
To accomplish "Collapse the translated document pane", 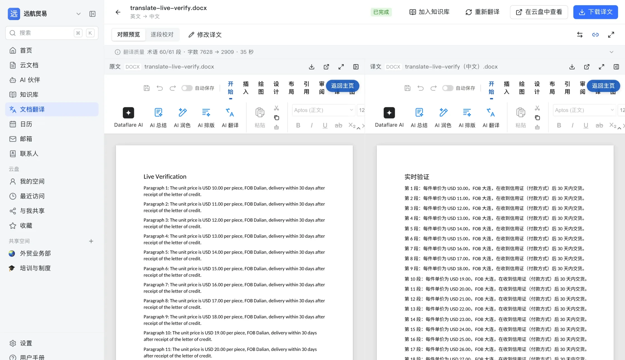I will (x=616, y=67).
